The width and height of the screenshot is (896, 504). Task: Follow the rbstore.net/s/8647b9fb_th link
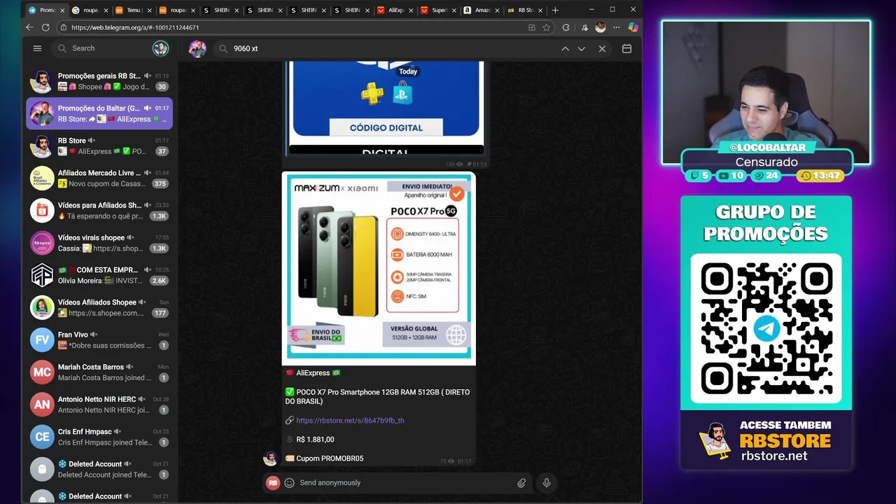pyautogui.click(x=350, y=421)
